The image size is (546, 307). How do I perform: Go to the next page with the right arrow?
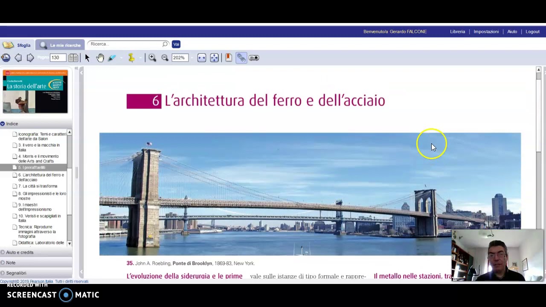pos(30,58)
